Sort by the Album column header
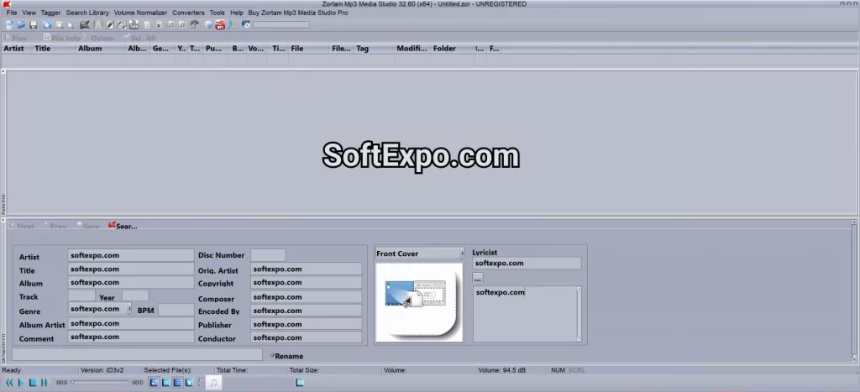Viewport: 860px width, 392px height. pyautogui.click(x=100, y=48)
